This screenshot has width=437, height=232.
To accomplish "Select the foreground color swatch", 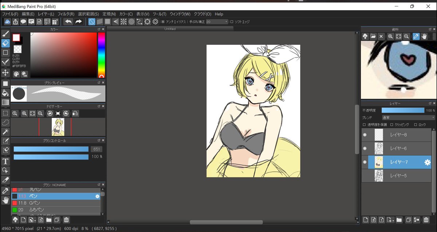I will (x=16, y=38).
